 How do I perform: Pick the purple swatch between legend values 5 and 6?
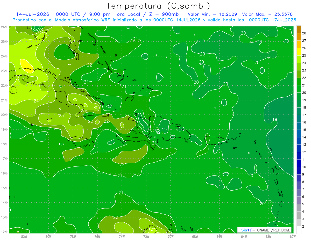tap(299, 201)
